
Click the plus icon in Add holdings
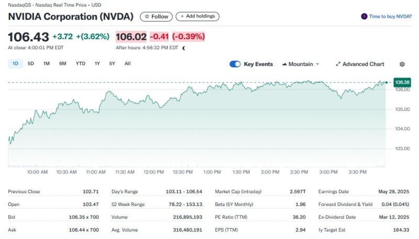click(x=182, y=17)
